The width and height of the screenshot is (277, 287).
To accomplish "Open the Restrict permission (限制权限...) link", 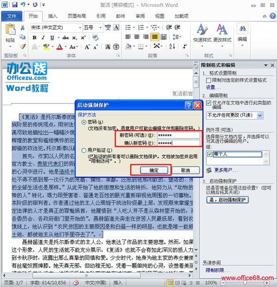I will tap(217, 270).
